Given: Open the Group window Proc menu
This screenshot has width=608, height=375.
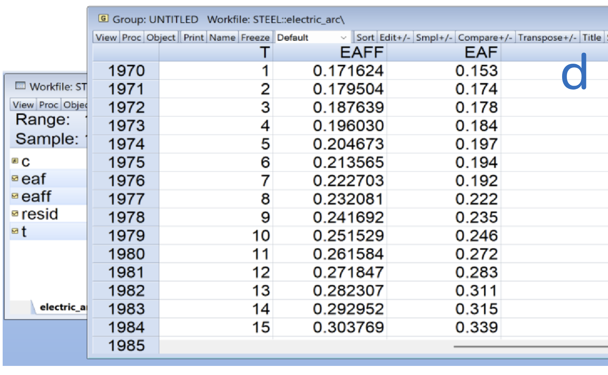Looking at the screenshot, I should click(131, 38).
